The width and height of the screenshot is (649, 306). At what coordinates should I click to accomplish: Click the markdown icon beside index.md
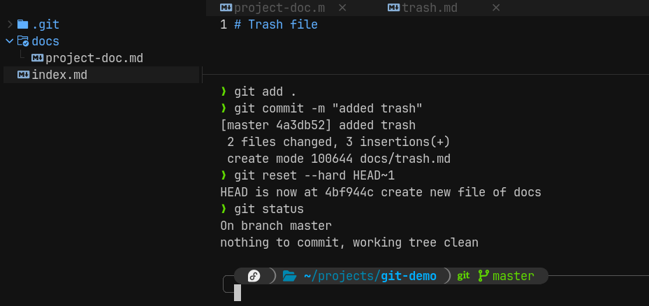[23, 75]
